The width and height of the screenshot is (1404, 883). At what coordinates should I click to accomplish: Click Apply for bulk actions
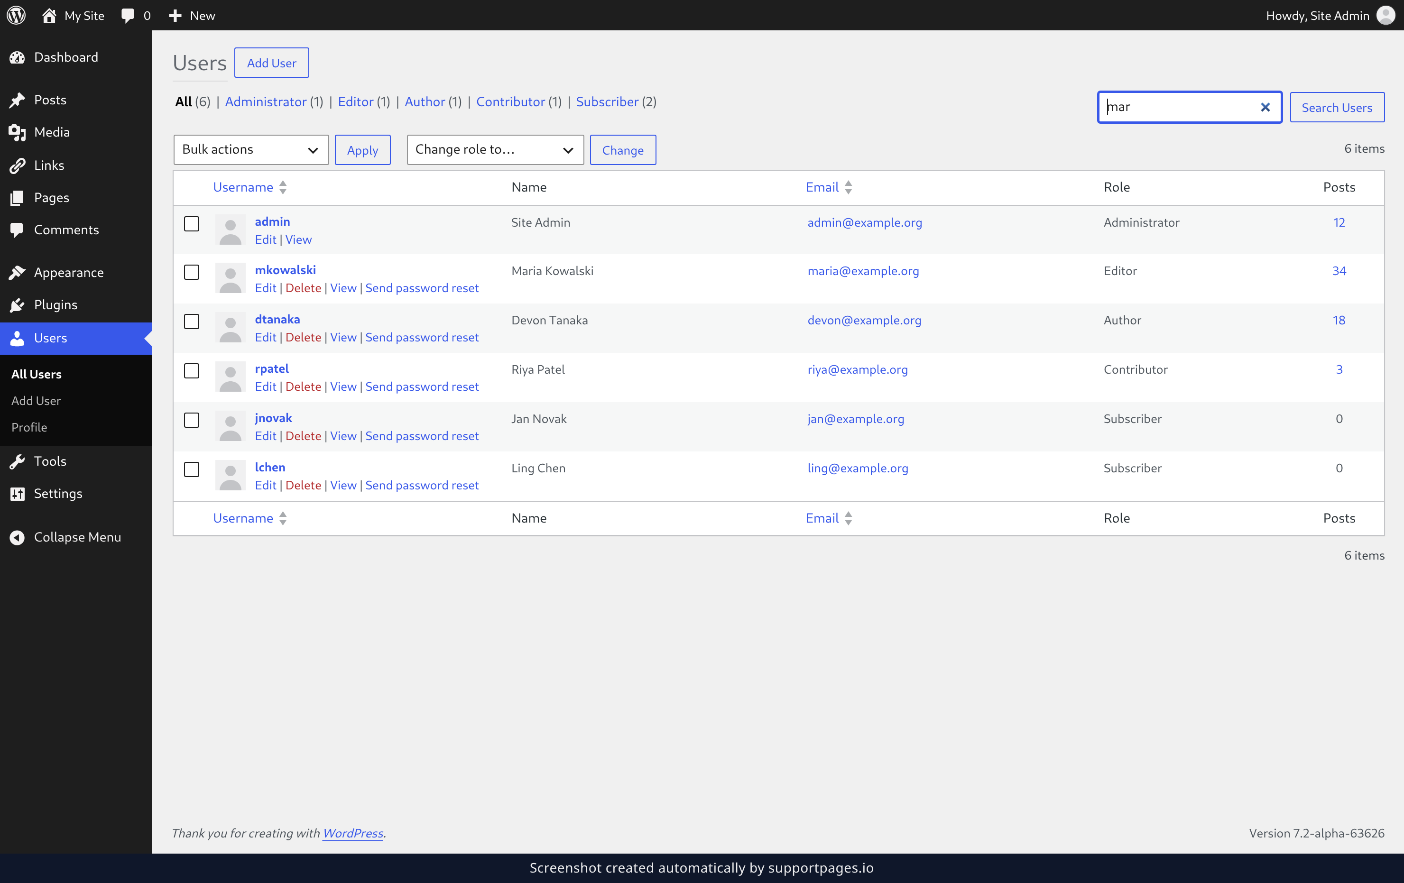pos(363,150)
